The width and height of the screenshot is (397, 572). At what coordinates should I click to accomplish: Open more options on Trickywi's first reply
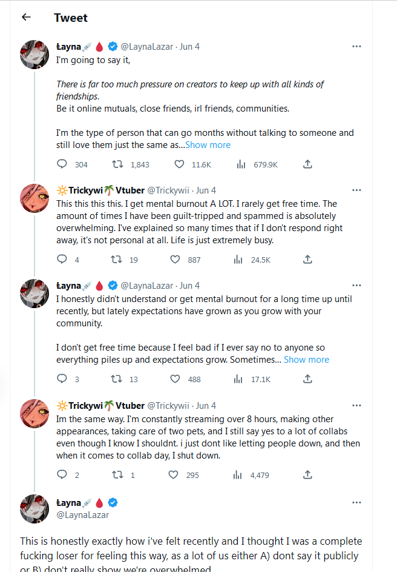click(x=357, y=190)
